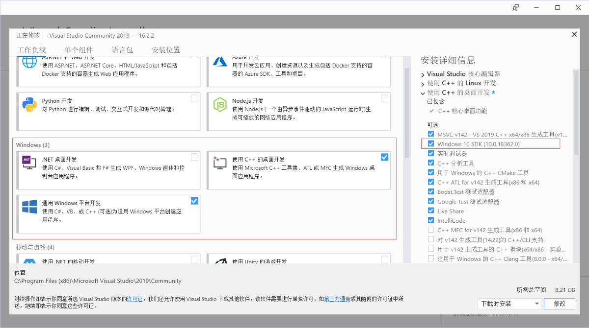Toggle the Windows 10 SDK (10.0.18362.0) checkbox

(431, 144)
